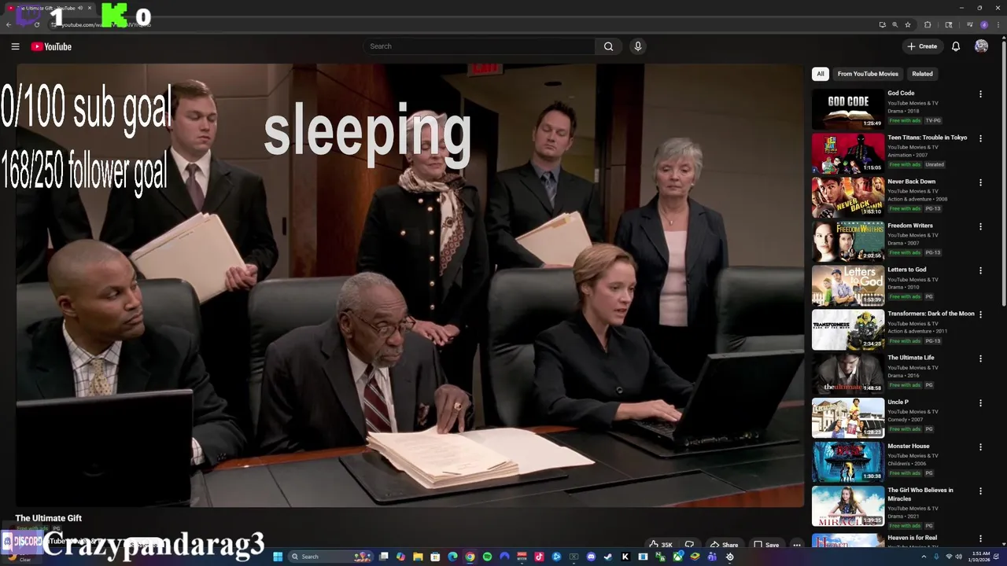Open options menu for Teen Titans: Trouble in Tokyo
This screenshot has height=566, width=1007.
(980, 138)
